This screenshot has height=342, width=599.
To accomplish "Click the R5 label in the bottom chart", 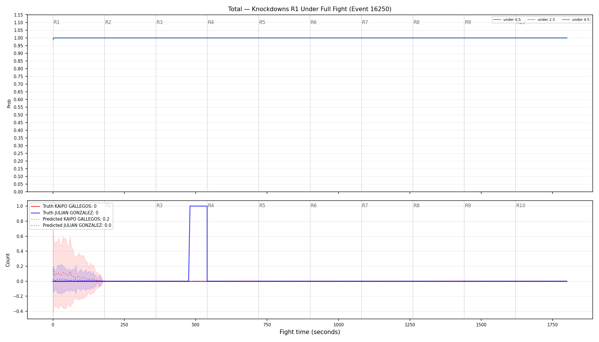I will click(262, 205).
